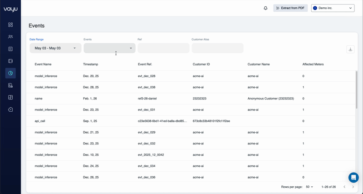Click Anonymous Customer (23232323) name
The image size is (363, 194).
tap(270, 99)
